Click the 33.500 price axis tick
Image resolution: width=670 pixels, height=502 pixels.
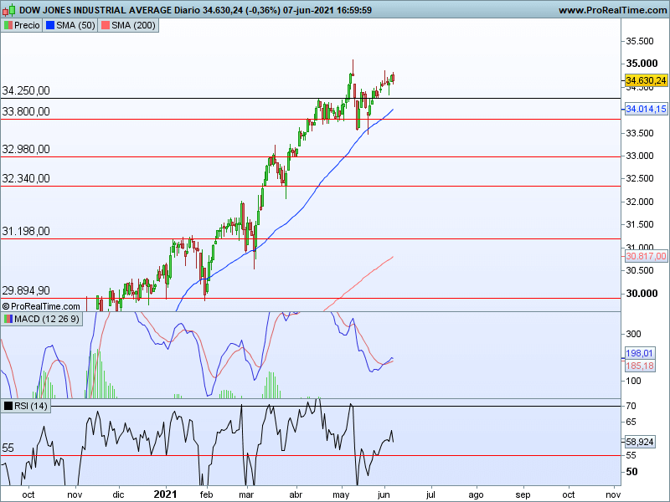640,133
